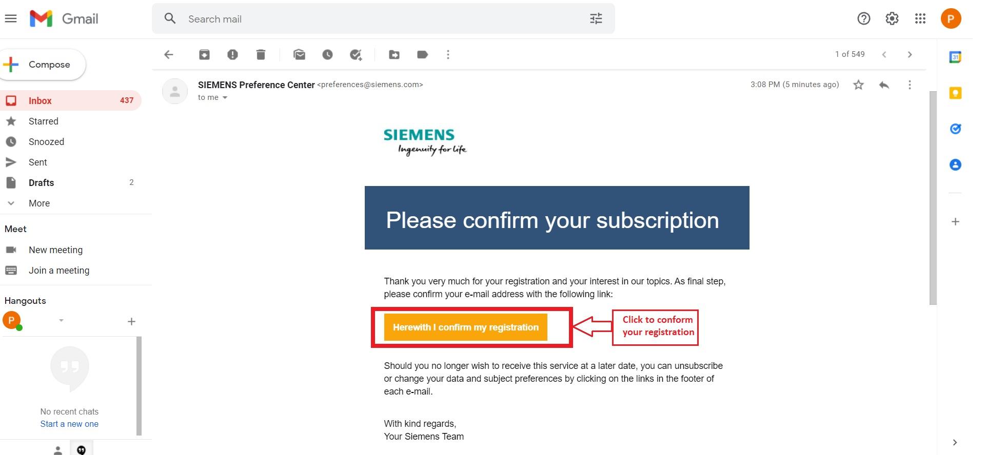985x455 pixels.
Task: Show search options in search bar
Action: (596, 19)
